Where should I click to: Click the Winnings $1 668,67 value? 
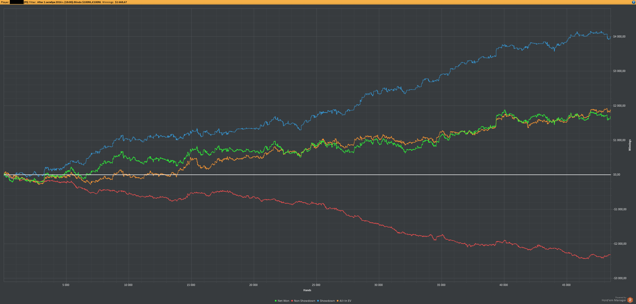(x=121, y=2)
